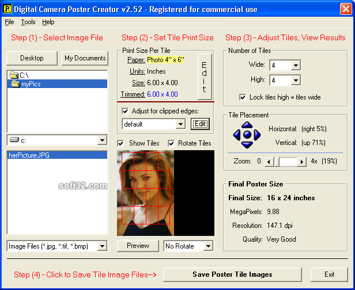Open the No Rotate dropdown
355x290 pixels.
208,246
